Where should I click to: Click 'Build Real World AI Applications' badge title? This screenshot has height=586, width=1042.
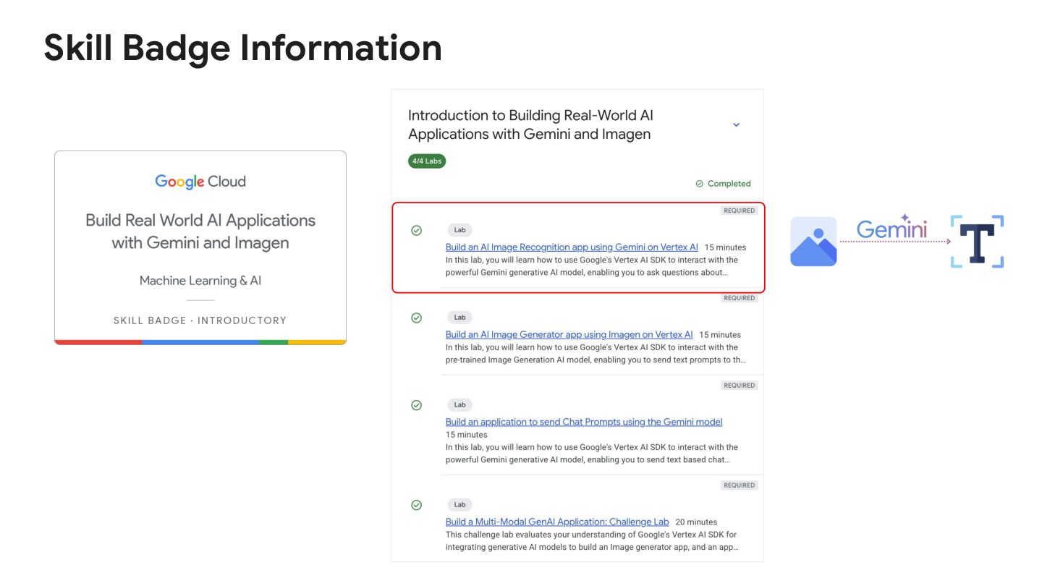click(200, 232)
